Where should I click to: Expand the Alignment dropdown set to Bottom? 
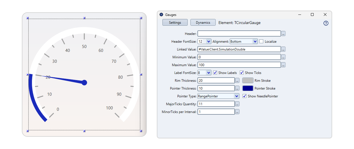point(255,42)
